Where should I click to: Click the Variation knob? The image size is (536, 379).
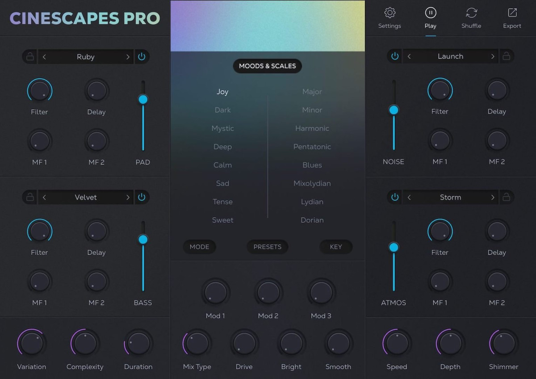(x=32, y=343)
